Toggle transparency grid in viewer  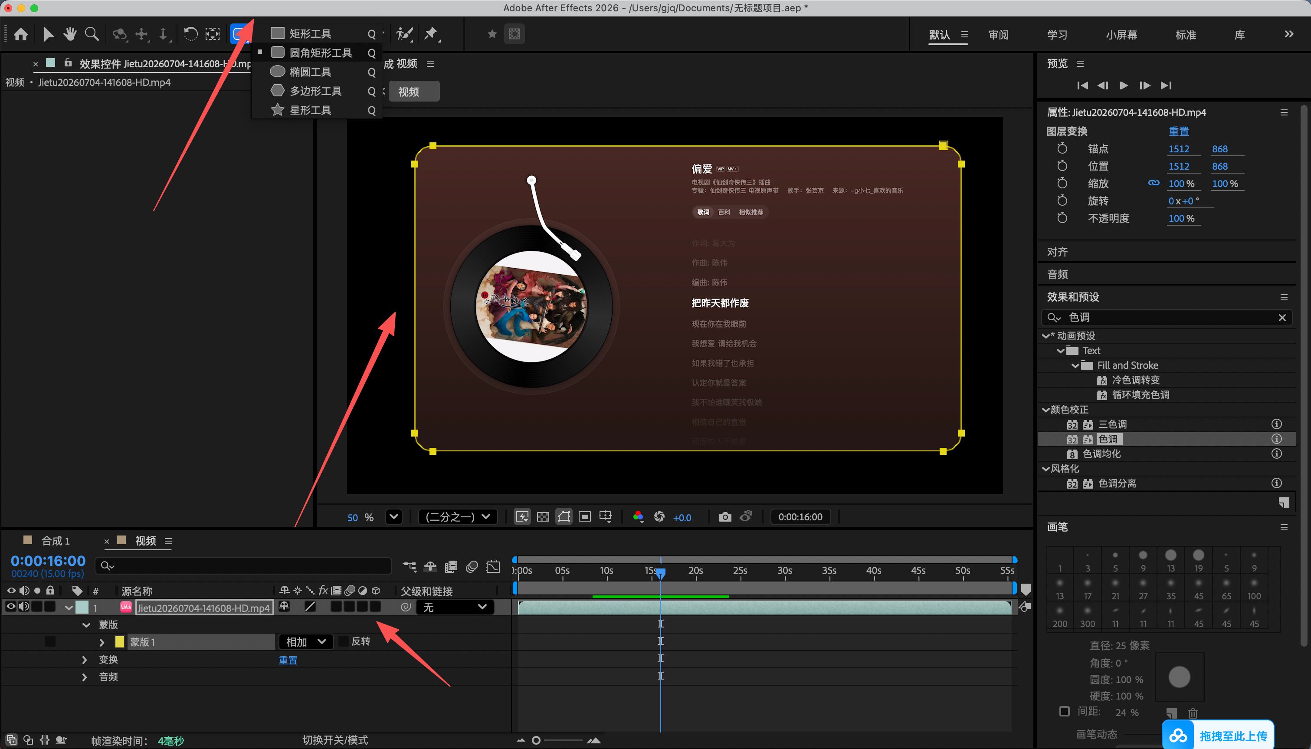tap(543, 516)
